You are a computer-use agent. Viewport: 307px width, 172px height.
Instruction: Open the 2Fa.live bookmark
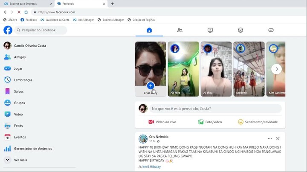pyautogui.click(x=10, y=20)
